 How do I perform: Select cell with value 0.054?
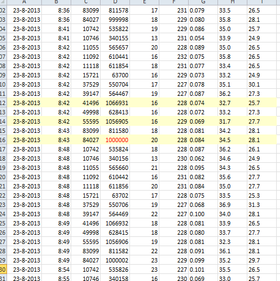[203, 38]
